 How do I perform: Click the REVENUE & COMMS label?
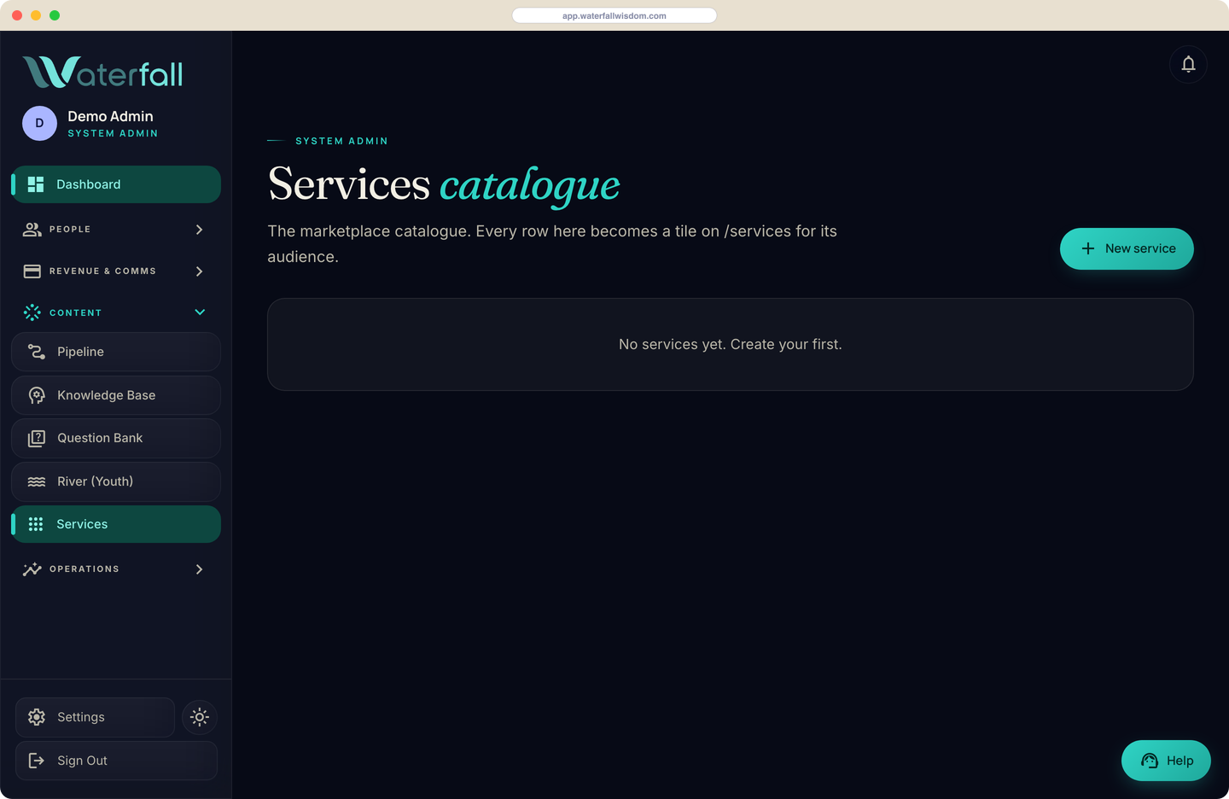(x=102, y=271)
